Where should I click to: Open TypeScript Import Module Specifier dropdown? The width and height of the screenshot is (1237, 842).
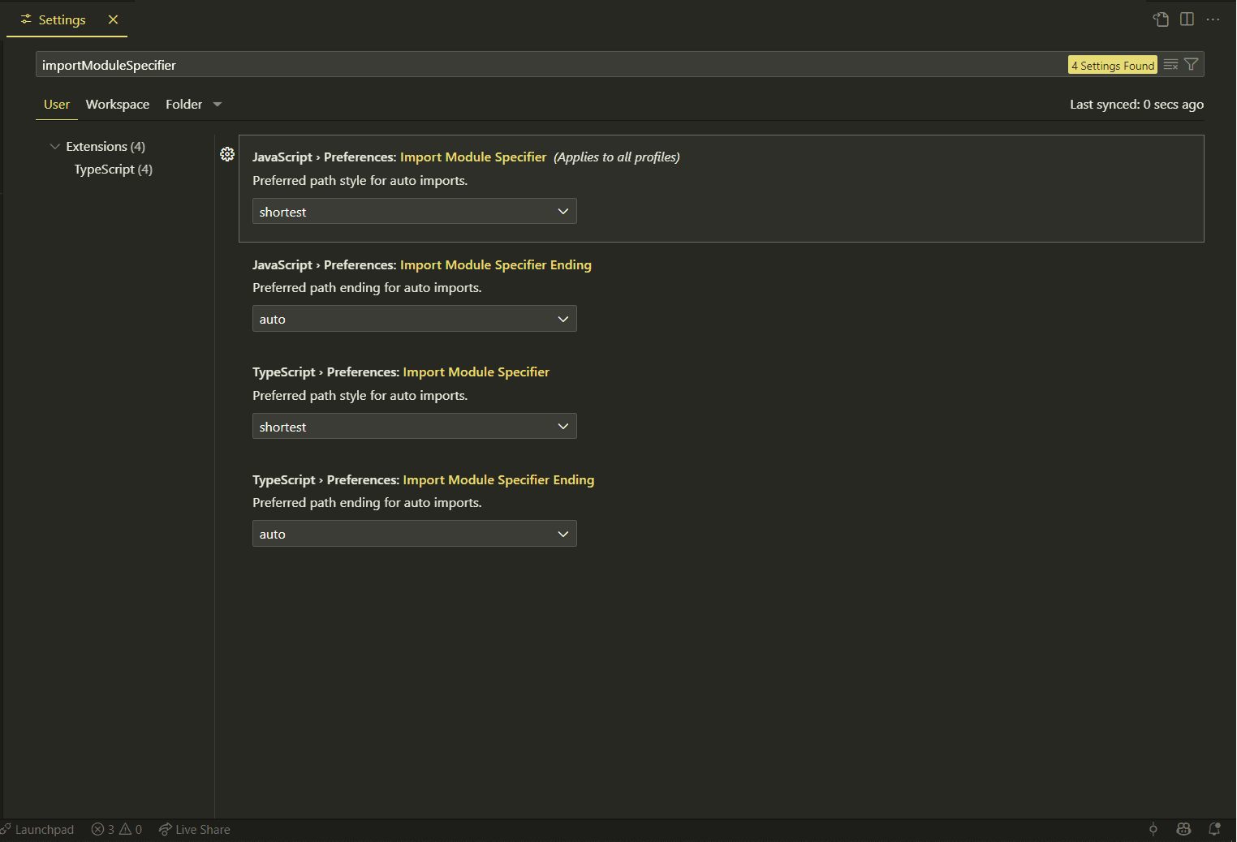click(x=415, y=427)
